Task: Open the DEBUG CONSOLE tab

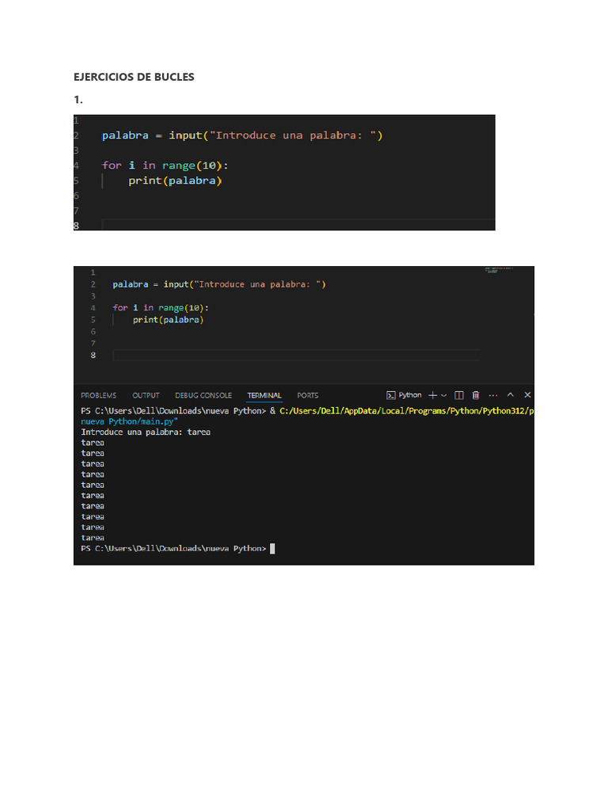Action: (x=203, y=395)
